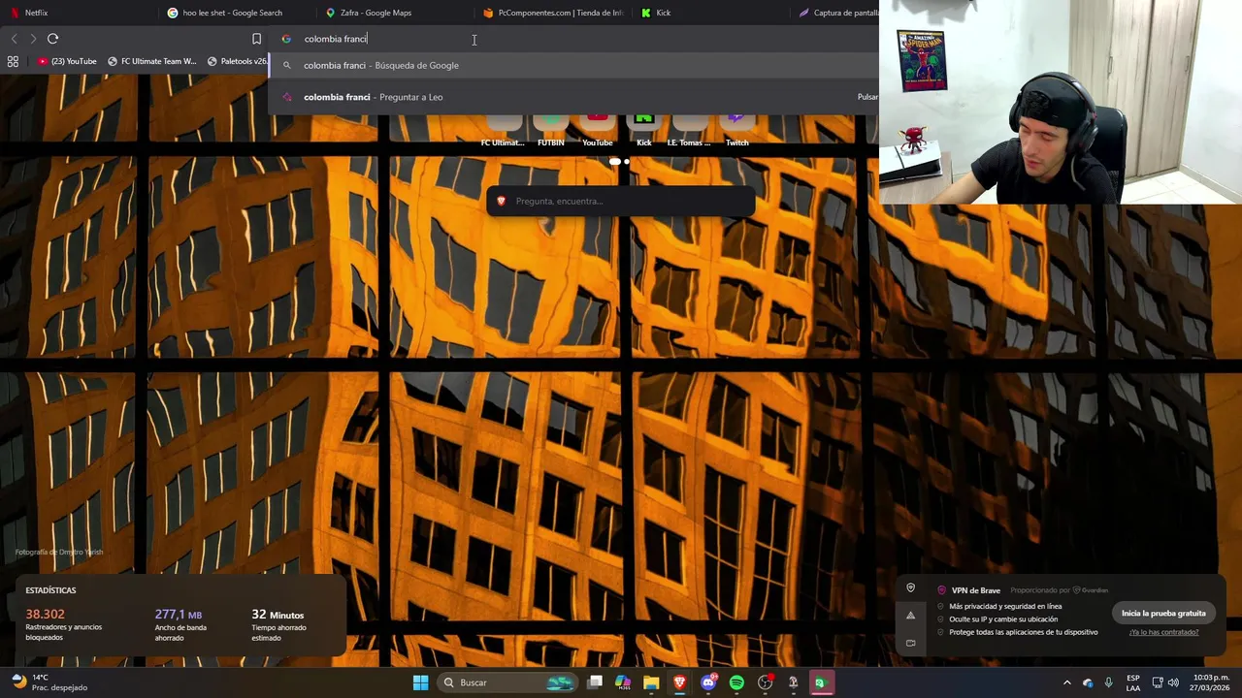Viewport: 1242px width, 698px height.
Task: Open Microsoft 365 Copilot from taskbar
Action: click(623, 682)
